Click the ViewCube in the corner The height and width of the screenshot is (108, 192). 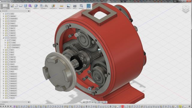[186, 9]
